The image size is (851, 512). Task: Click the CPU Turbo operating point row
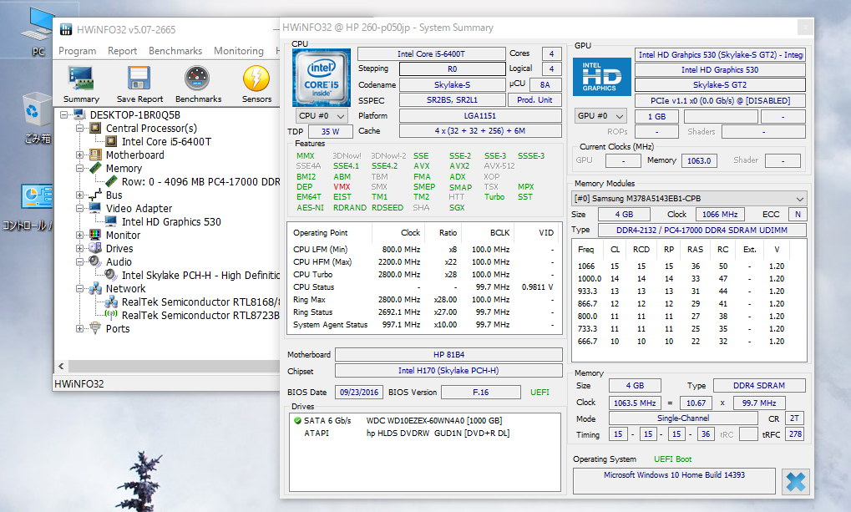point(423,274)
